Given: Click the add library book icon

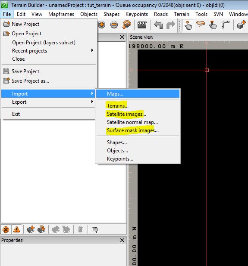Looking at the screenshot, I should pos(31,229).
